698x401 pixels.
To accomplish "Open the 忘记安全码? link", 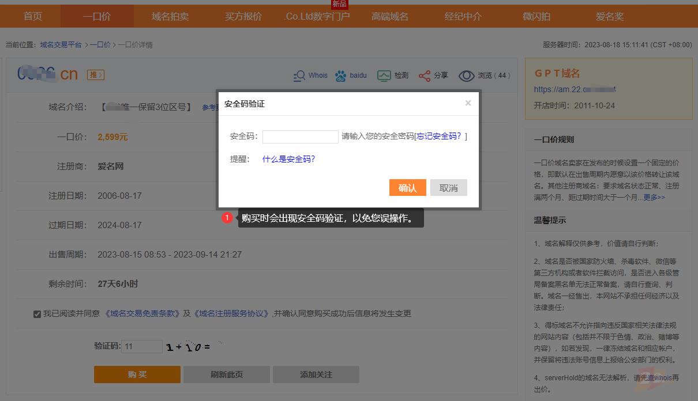I will pos(440,137).
